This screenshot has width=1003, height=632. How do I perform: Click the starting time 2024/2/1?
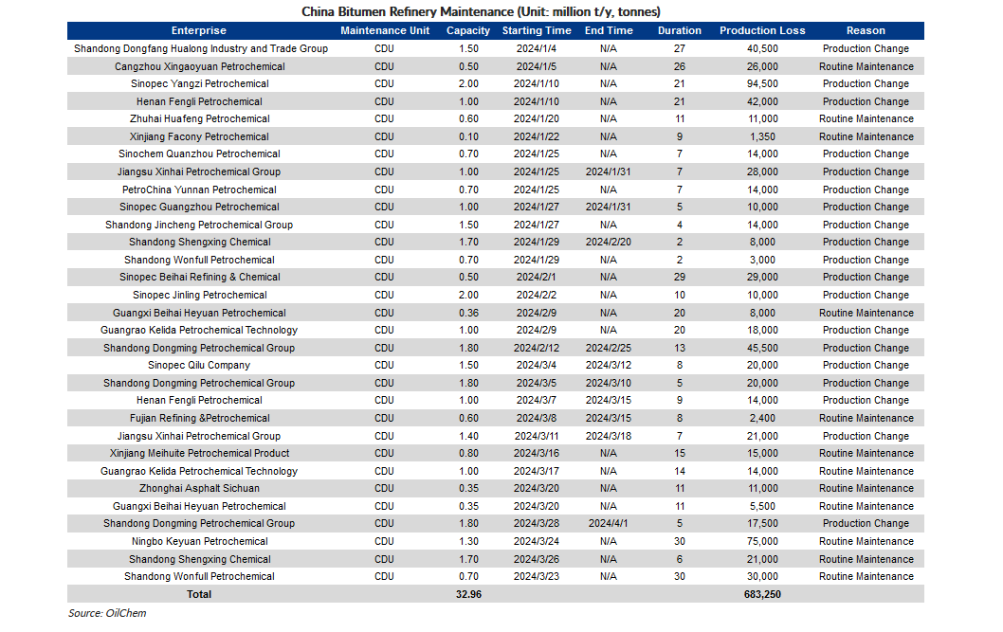pos(536,278)
